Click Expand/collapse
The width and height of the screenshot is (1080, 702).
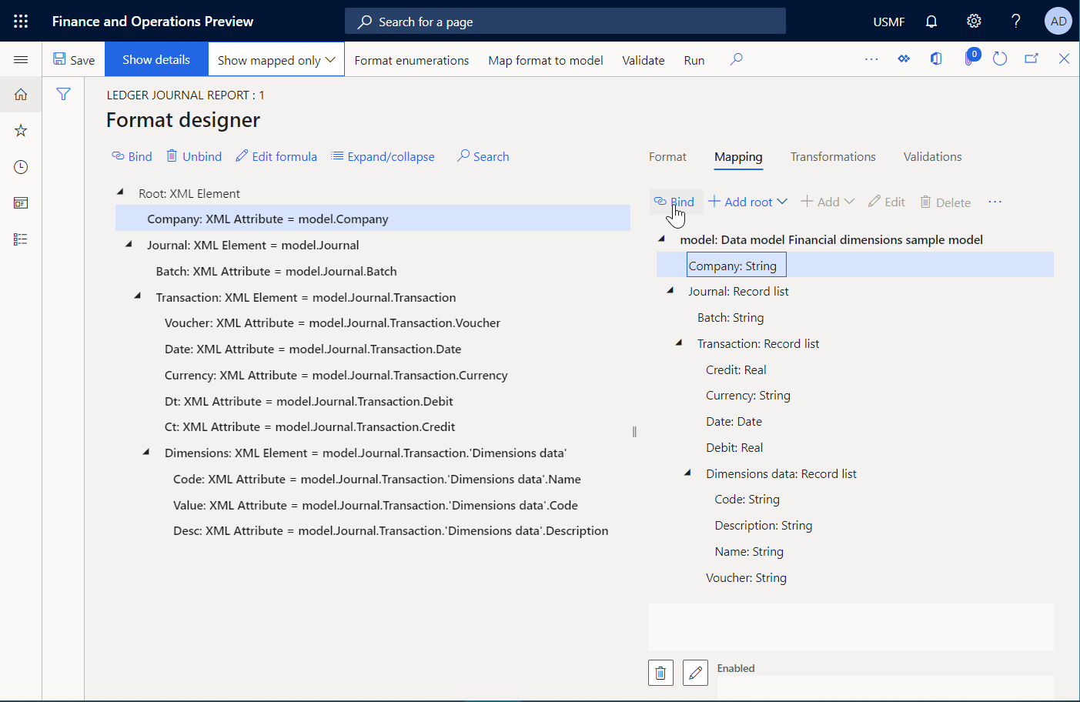383,156
